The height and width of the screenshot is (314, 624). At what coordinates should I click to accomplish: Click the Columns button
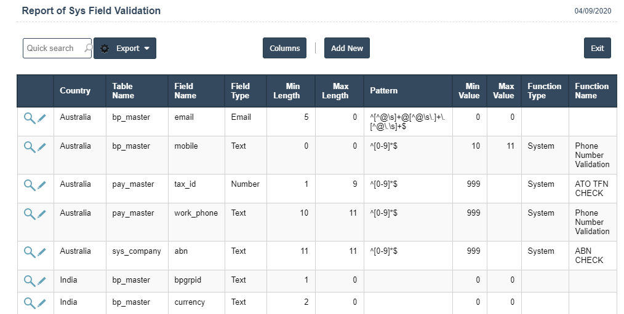point(284,49)
